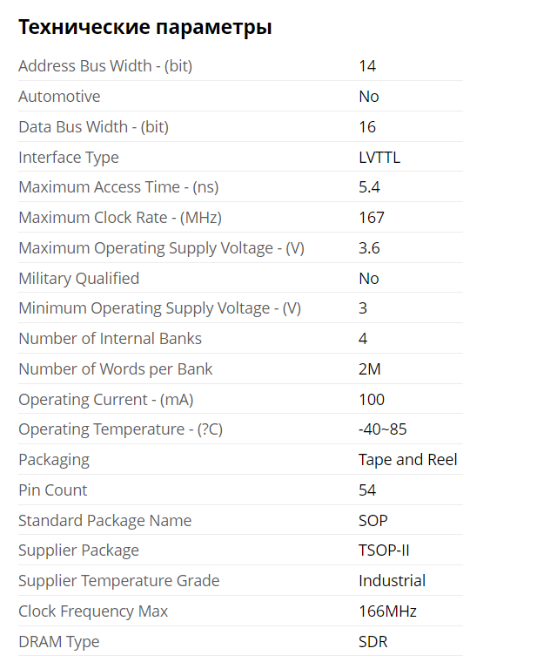Click the "Data Bus Width - (bit)" label
Screen dimensions: 537x662
tap(93, 127)
